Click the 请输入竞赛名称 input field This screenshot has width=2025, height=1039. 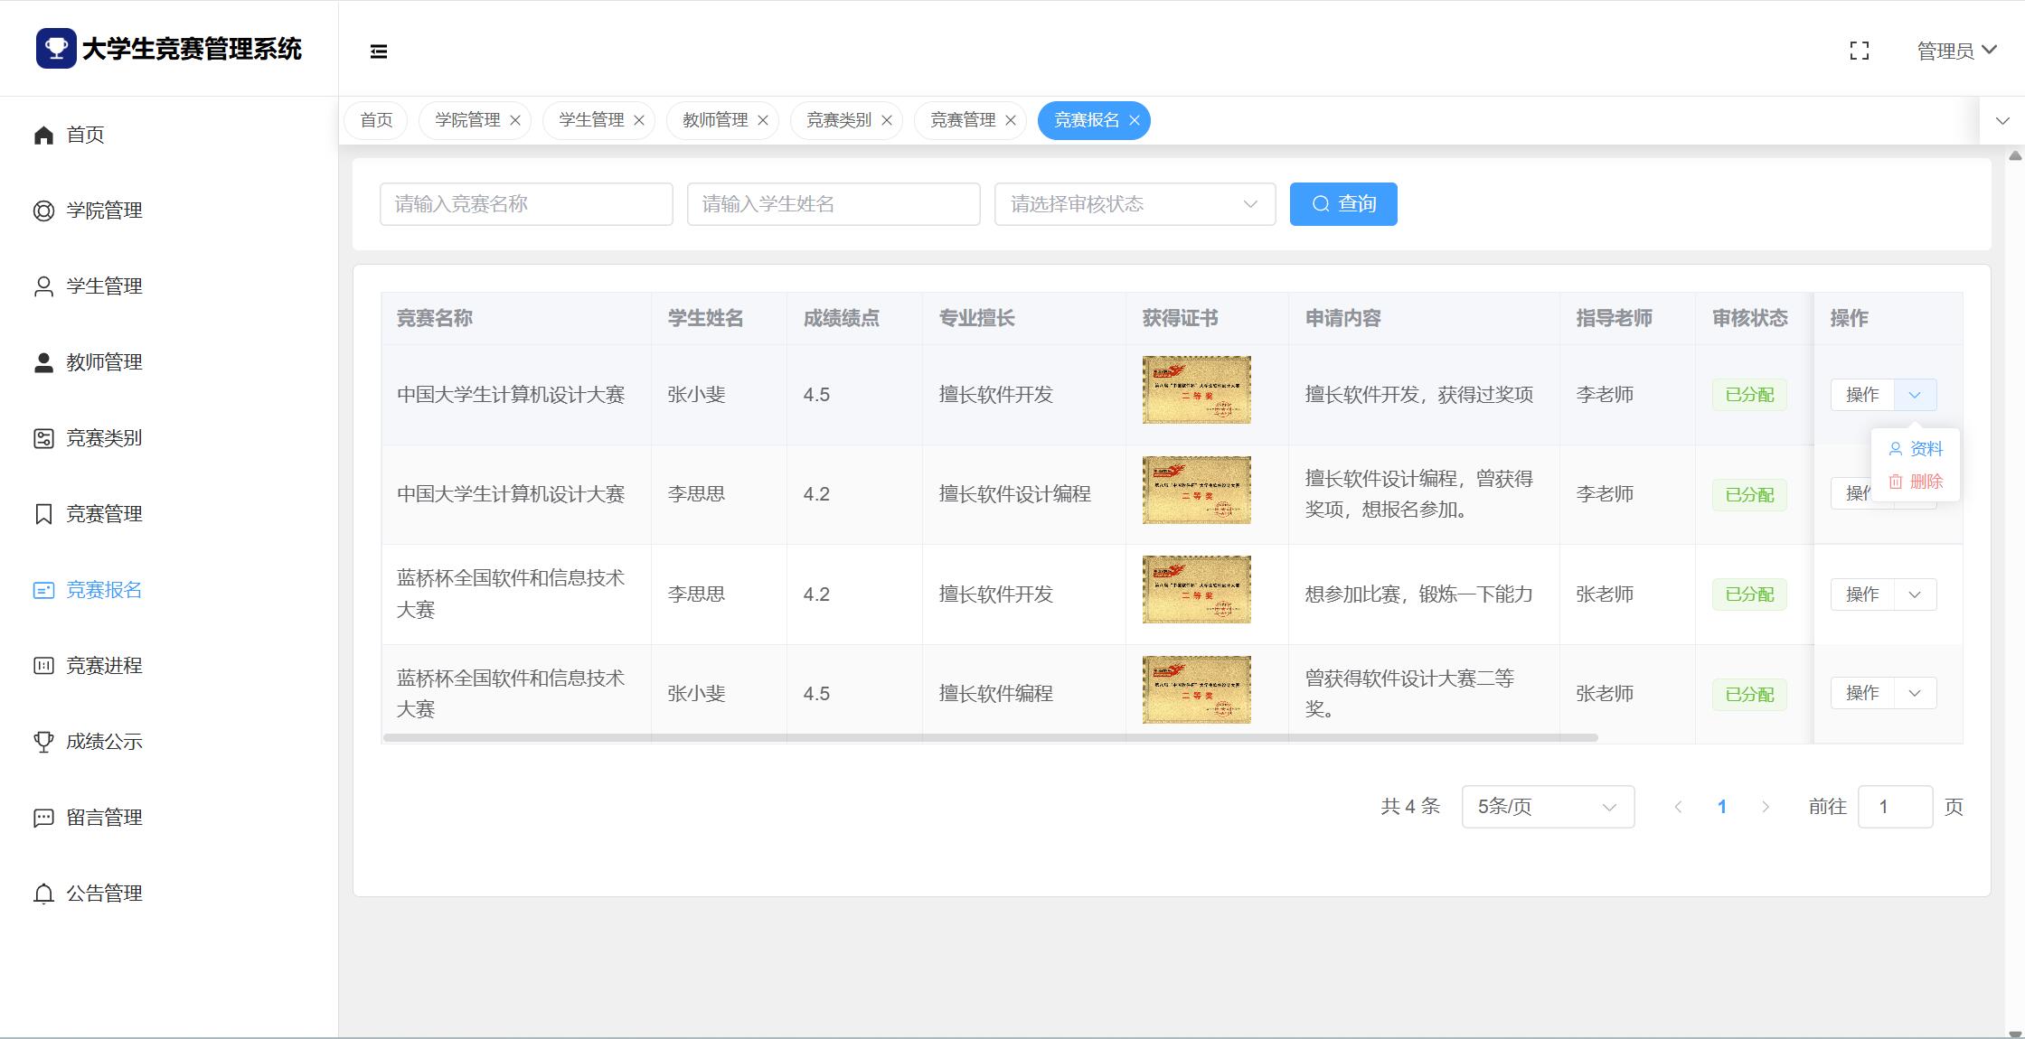coord(526,204)
